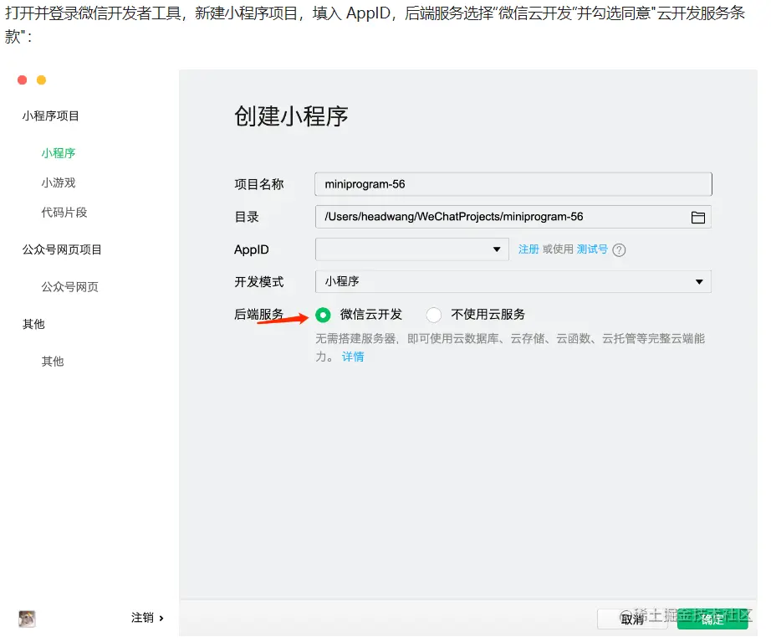Click the 创建小程序 title text
771x642 pixels.
[x=291, y=116]
